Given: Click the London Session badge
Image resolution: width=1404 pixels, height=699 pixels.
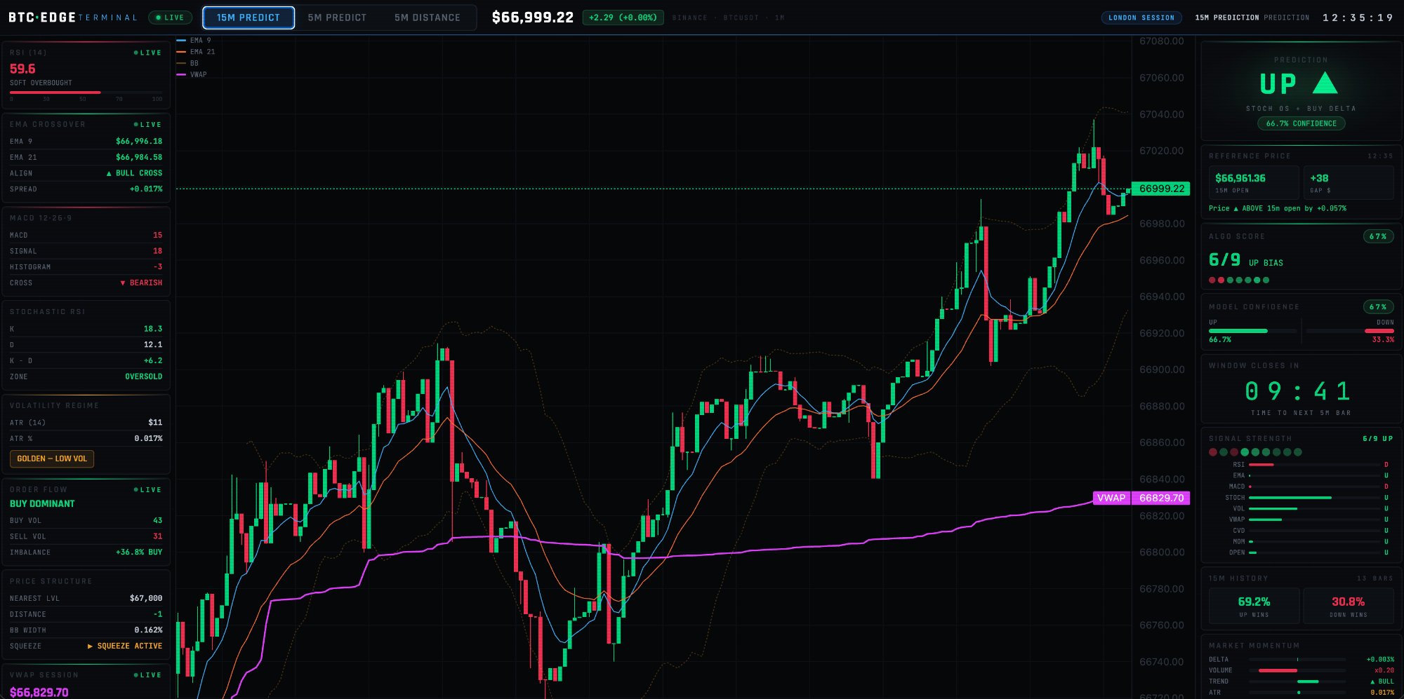Looking at the screenshot, I should pos(1141,18).
